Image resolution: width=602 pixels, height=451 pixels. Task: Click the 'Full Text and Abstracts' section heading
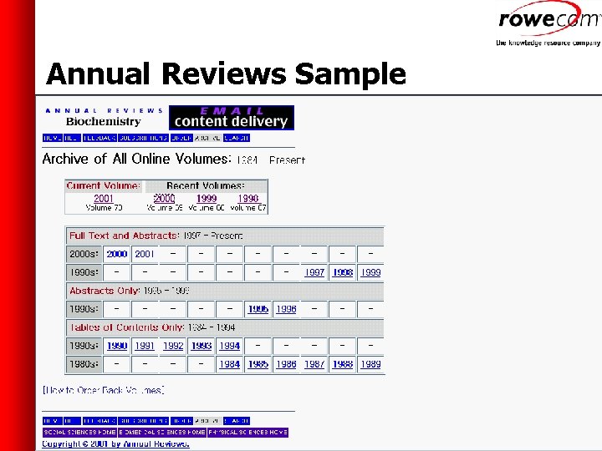click(124, 236)
